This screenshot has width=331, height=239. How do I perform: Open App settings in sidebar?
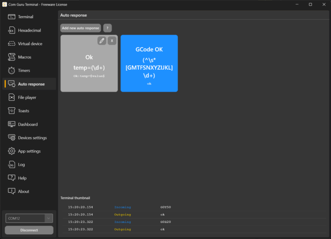coord(29,151)
